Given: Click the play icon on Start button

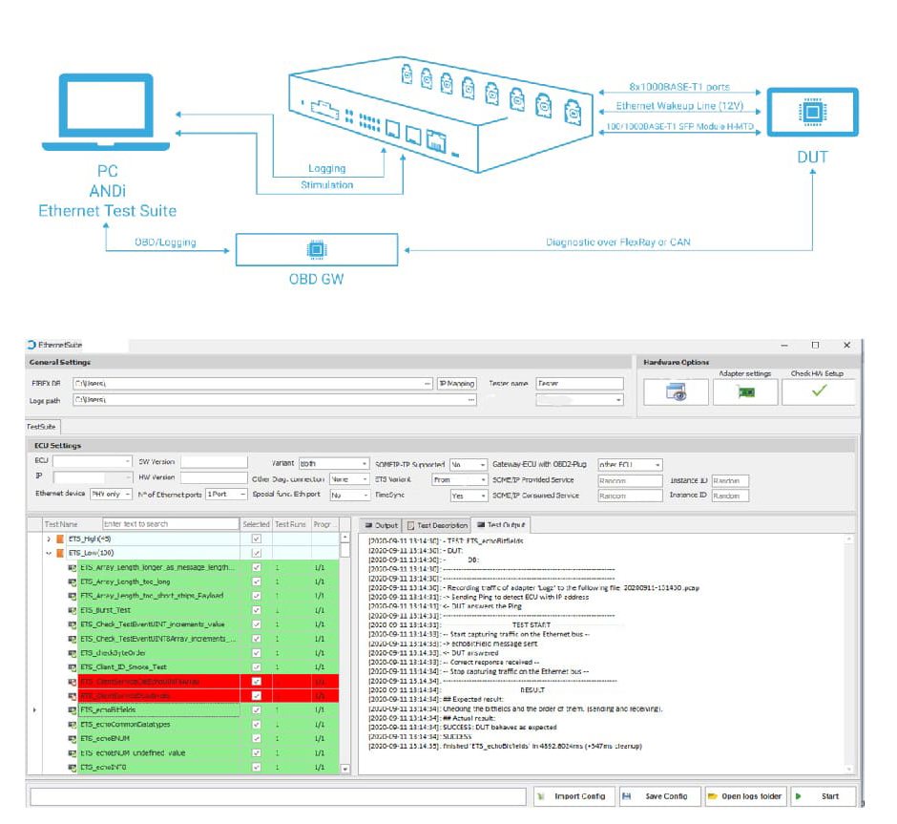Looking at the screenshot, I should 799,796.
